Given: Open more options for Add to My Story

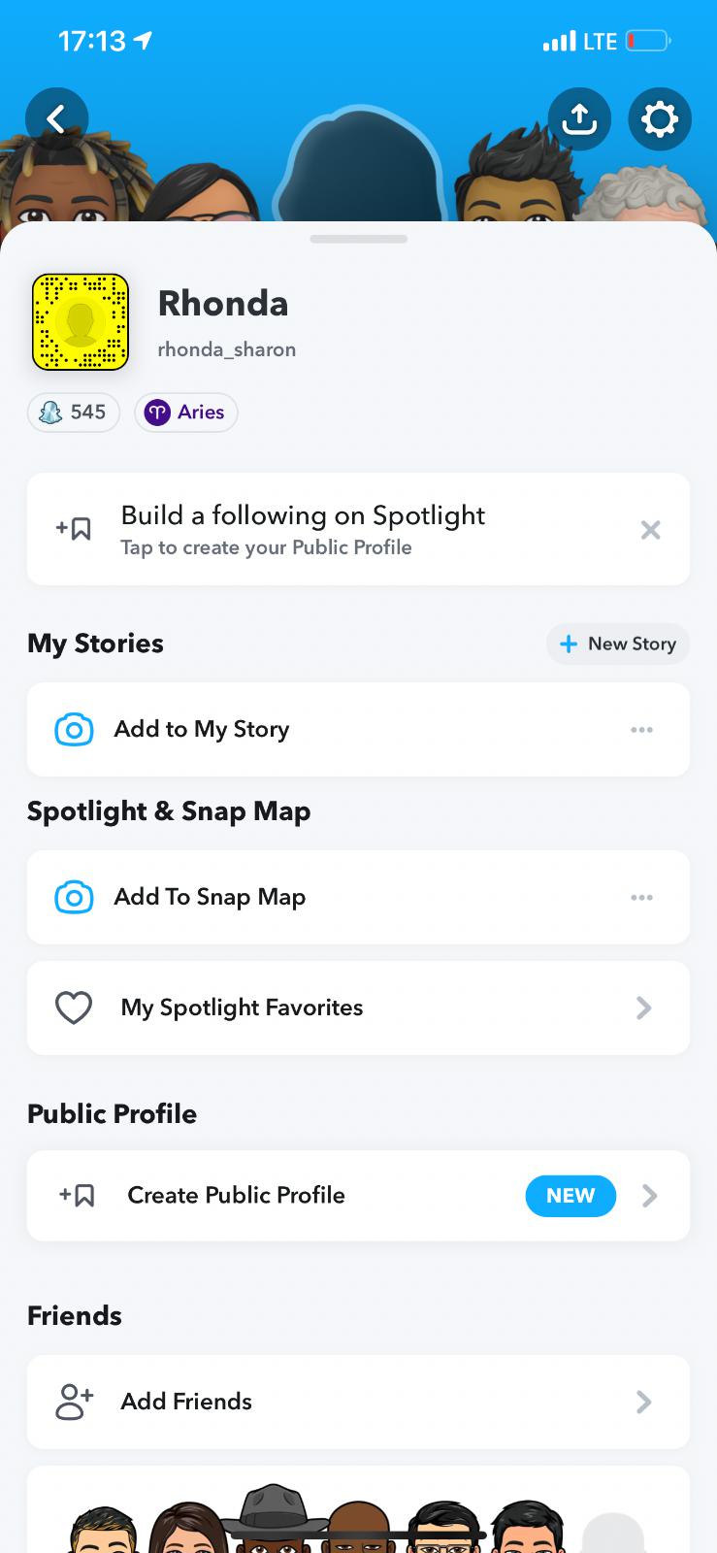Looking at the screenshot, I should coord(641,730).
